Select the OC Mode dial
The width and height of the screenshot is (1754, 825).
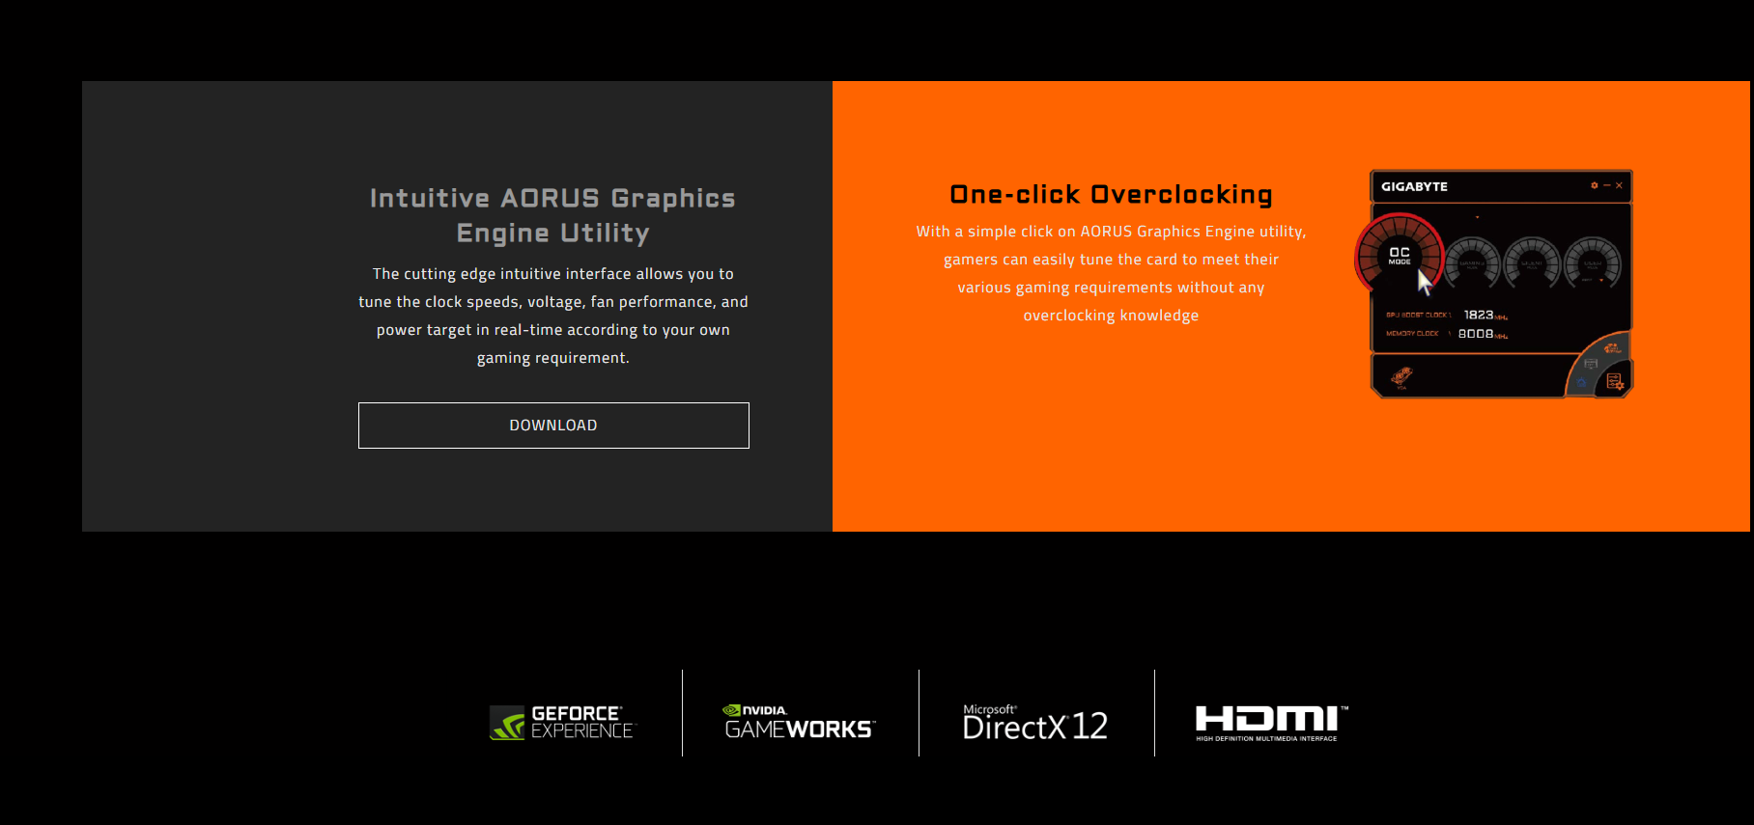(1399, 256)
